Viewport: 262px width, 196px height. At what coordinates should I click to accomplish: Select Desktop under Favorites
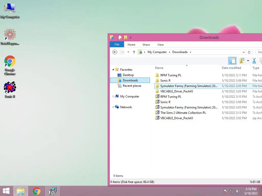[128, 75]
